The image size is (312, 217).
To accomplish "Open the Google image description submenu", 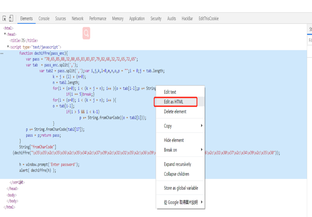I will coord(180,202).
